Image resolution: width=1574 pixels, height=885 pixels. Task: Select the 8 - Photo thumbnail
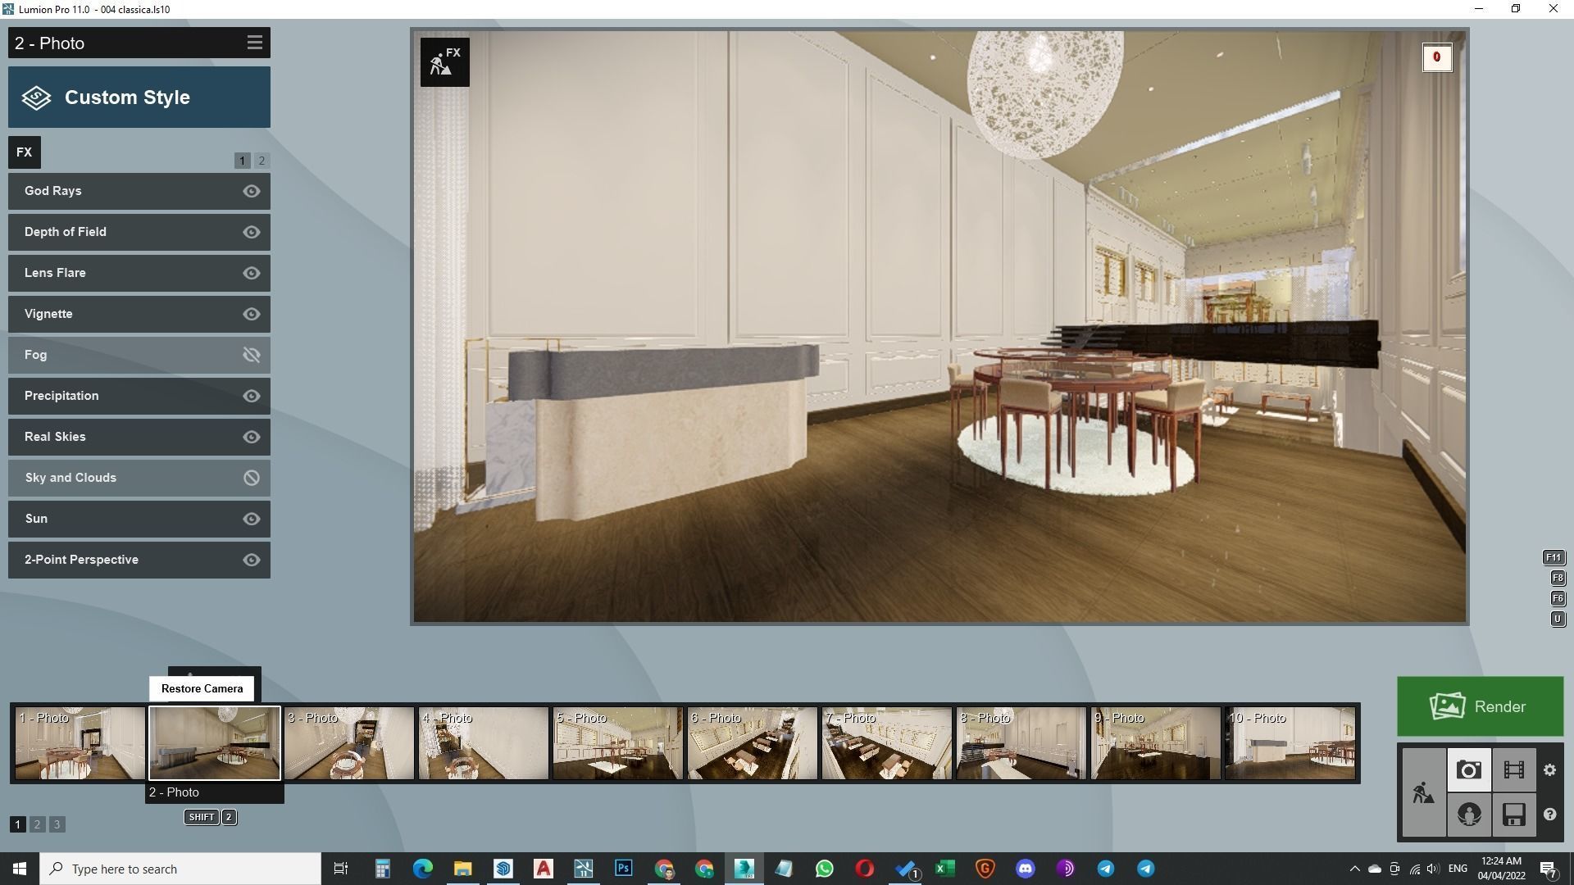click(1021, 743)
